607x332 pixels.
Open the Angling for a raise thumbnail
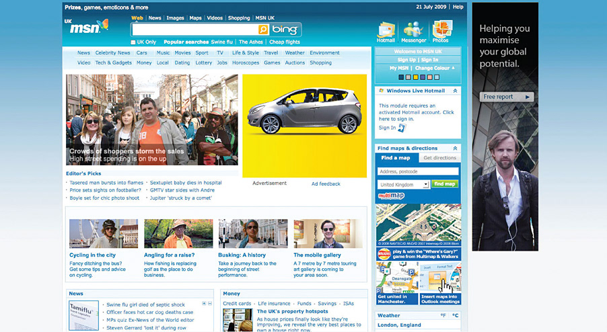coord(178,233)
